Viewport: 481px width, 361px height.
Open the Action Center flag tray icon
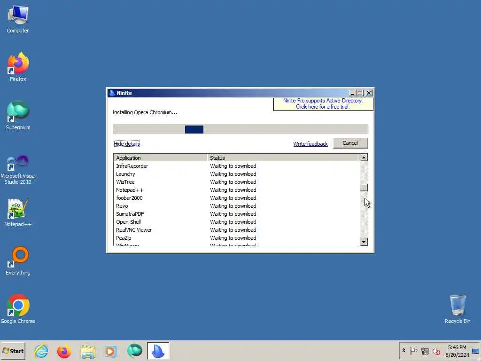tap(413, 351)
